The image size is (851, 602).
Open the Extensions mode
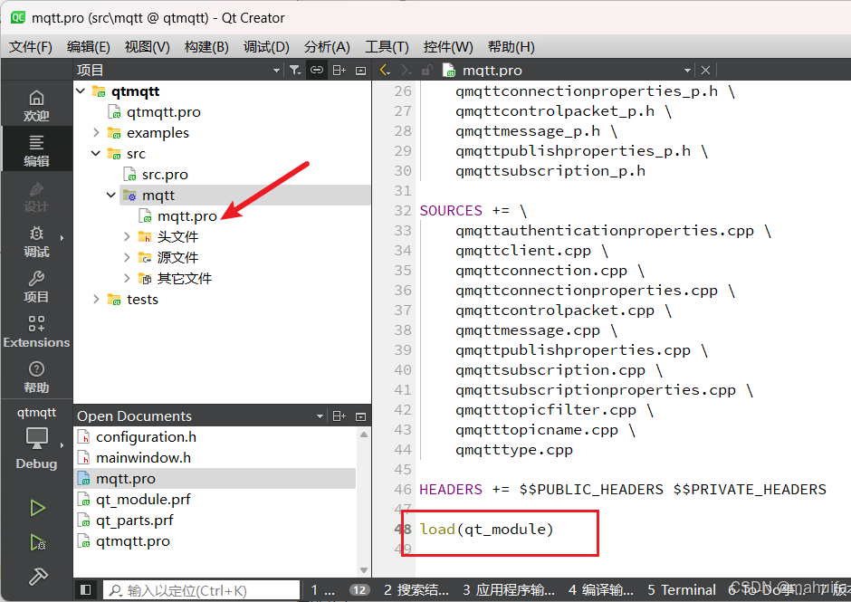(x=36, y=332)
